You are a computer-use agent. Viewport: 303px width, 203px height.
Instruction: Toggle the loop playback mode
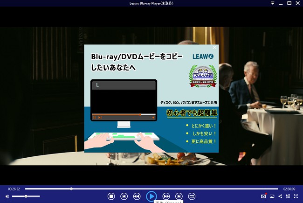[x=192, y=196]
